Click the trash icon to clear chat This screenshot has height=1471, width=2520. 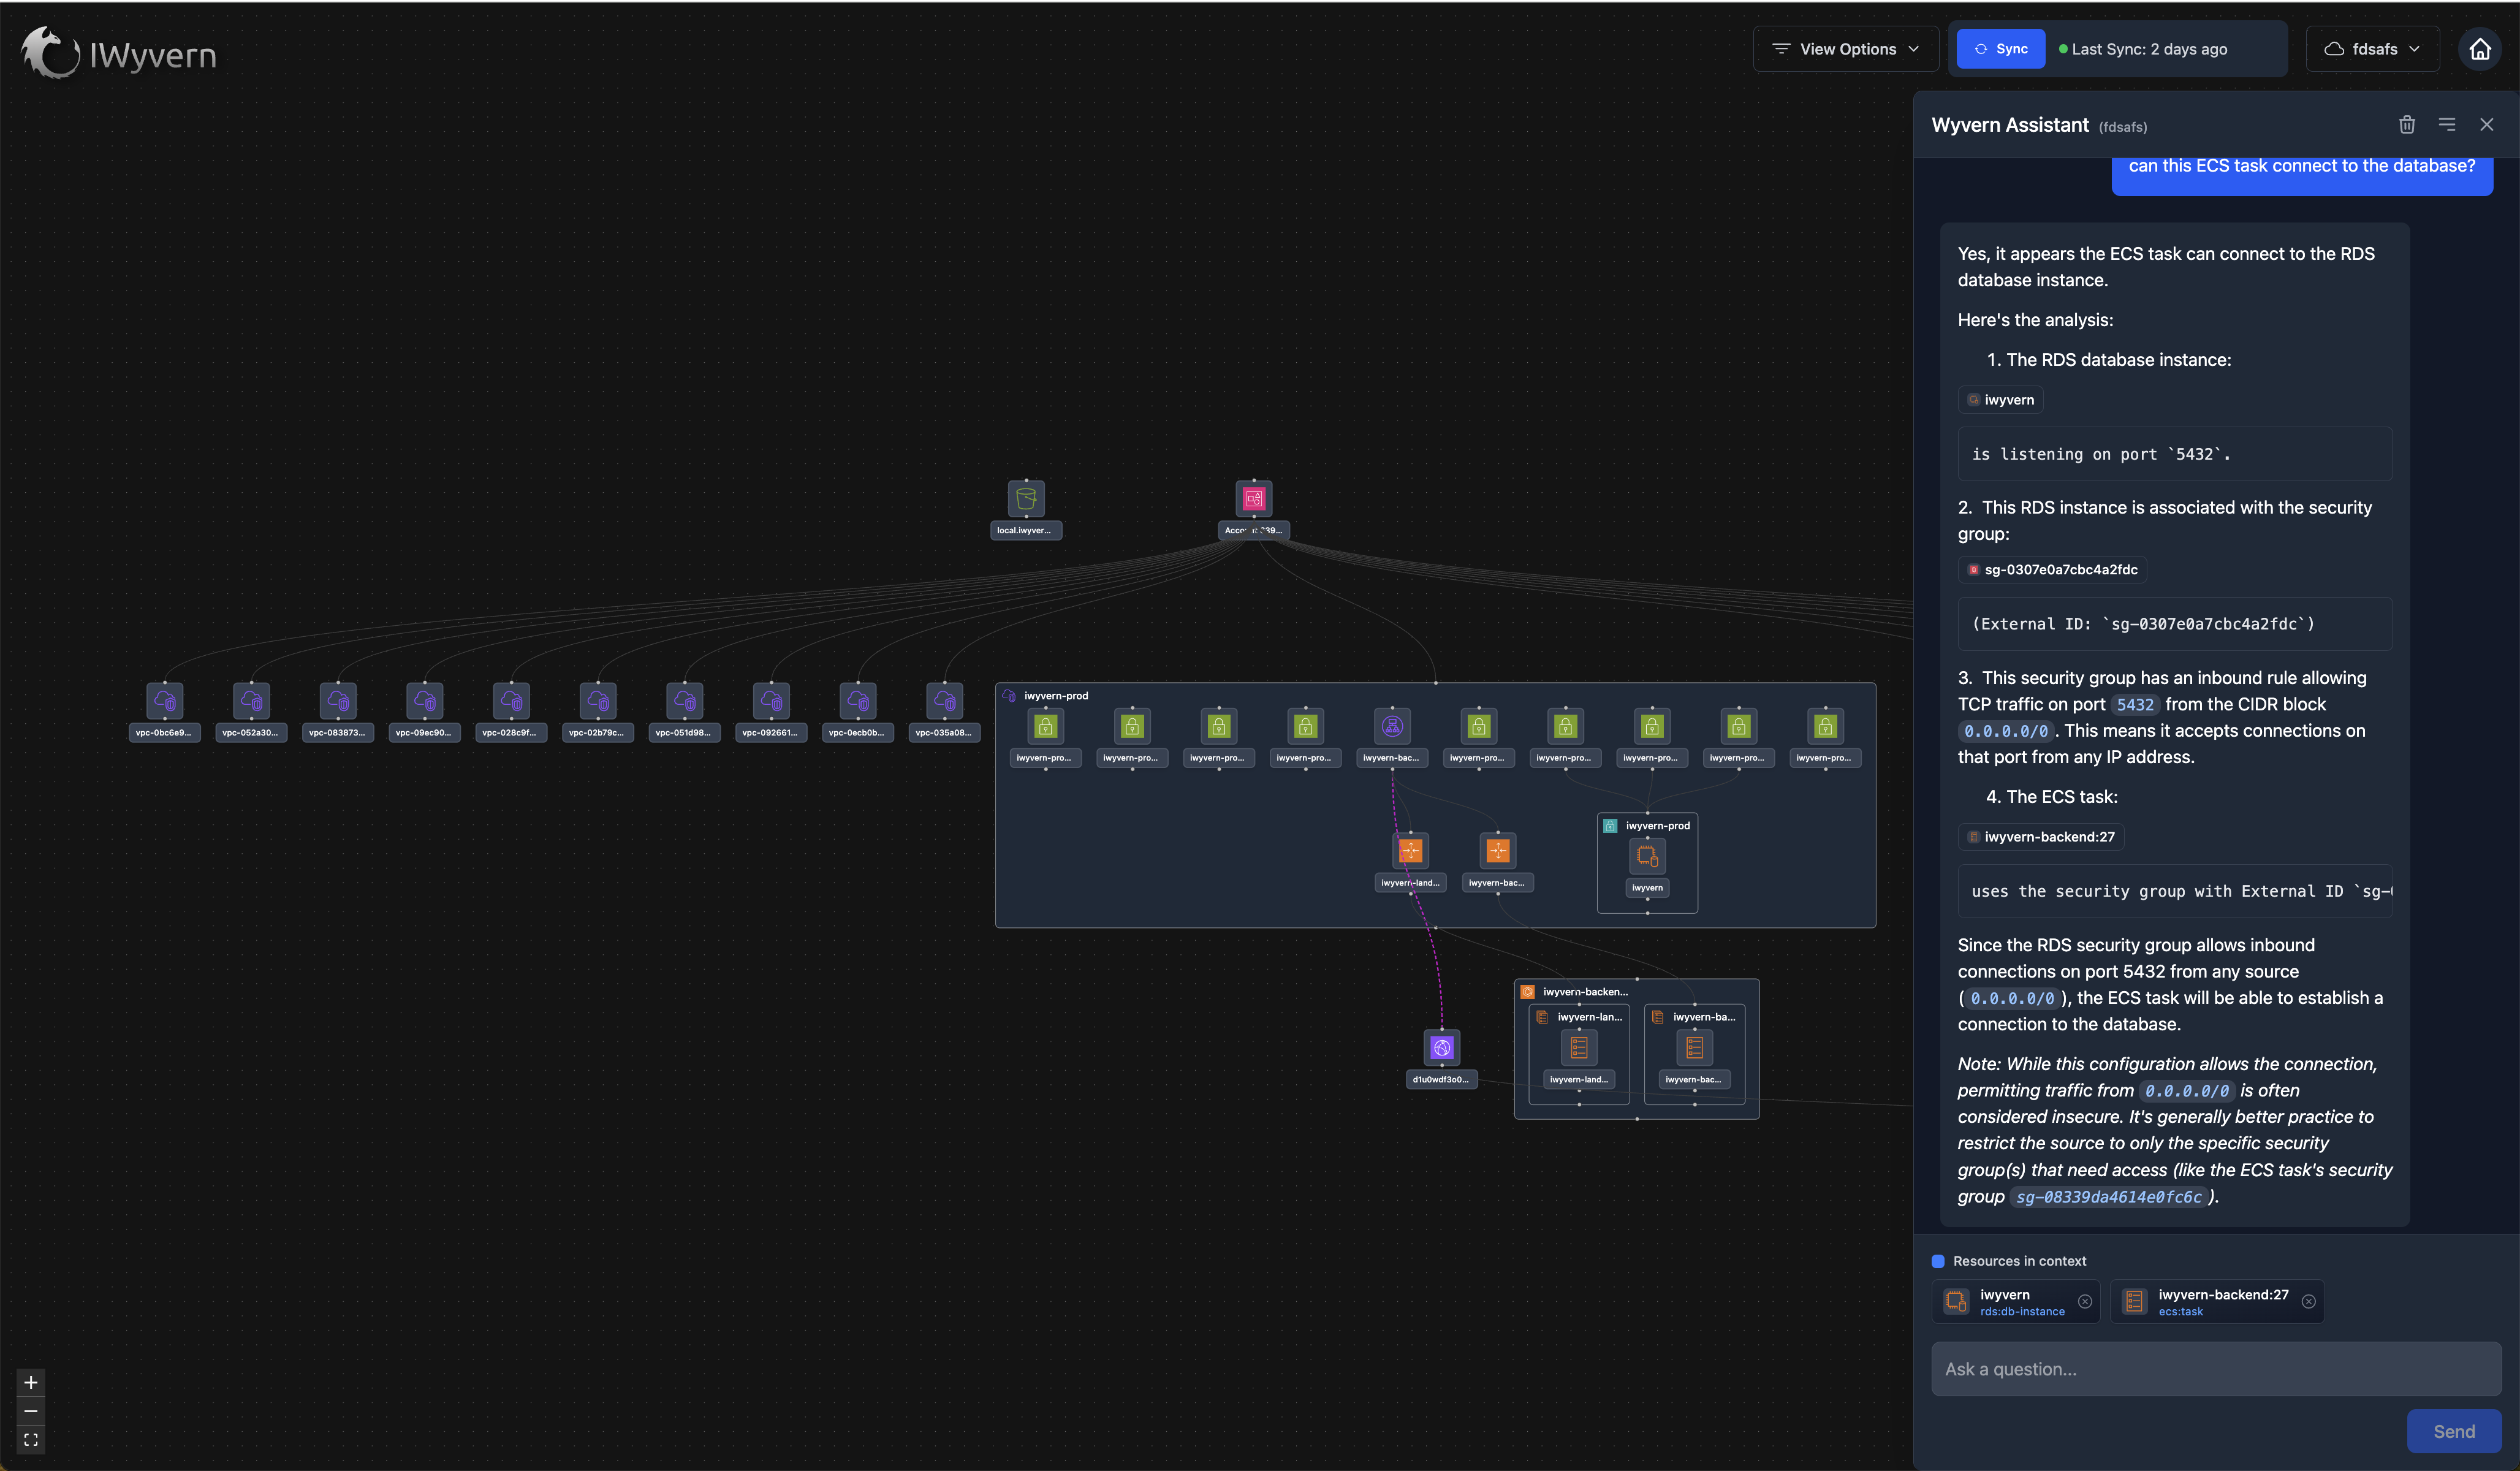[x=2406, y=125]
